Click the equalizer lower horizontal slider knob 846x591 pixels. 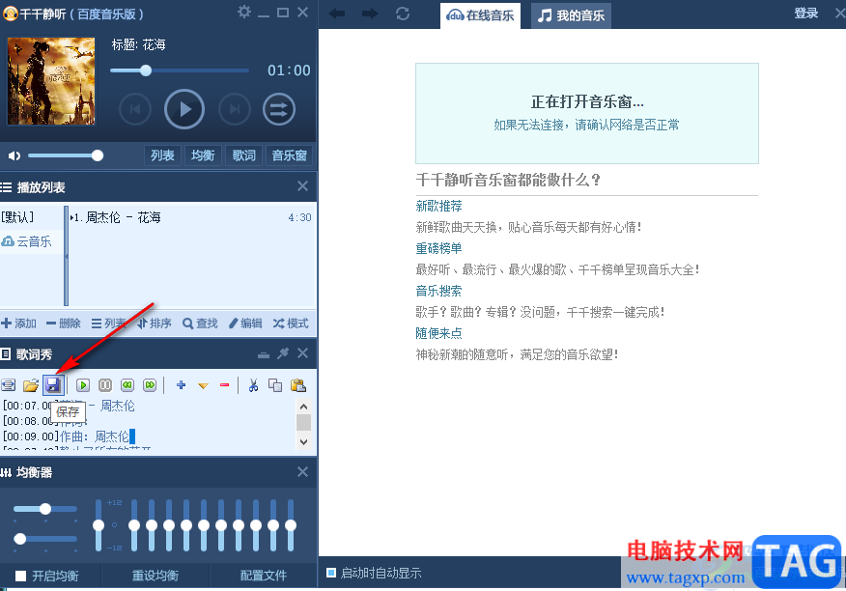(20, 539)
